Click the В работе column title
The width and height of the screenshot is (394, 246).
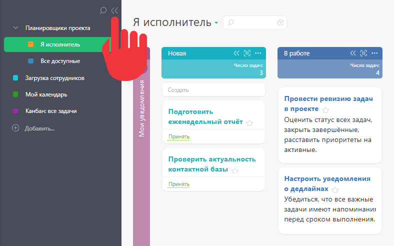(297, 53)
